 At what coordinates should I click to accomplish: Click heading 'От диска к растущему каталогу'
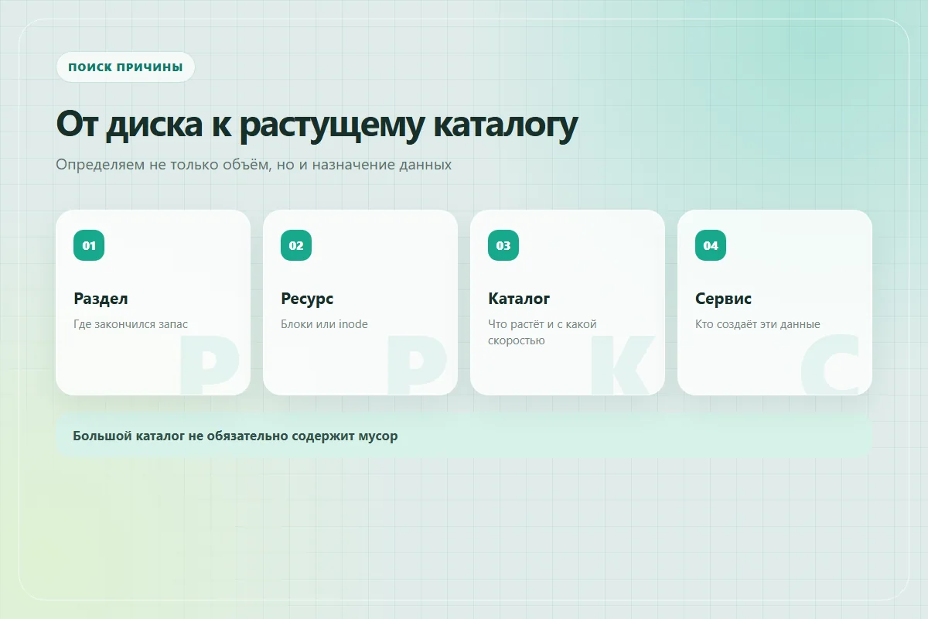pyautogui.click(x=317, y=125)
